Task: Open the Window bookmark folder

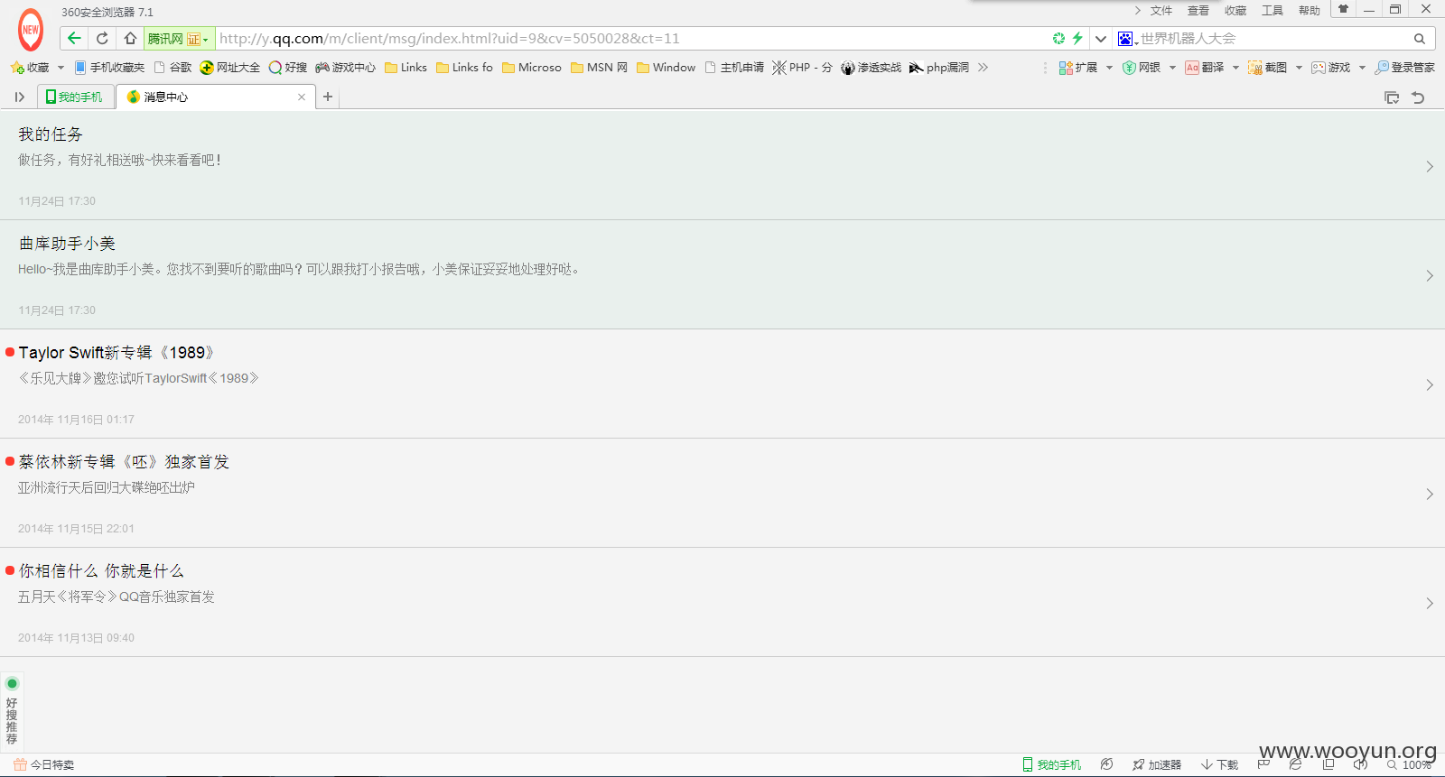Action: pos(667,68)
